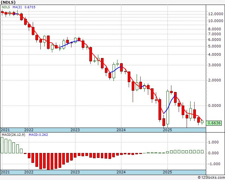
Task: Click the 10.0000 price axis label
Action: tap(216, 21)
